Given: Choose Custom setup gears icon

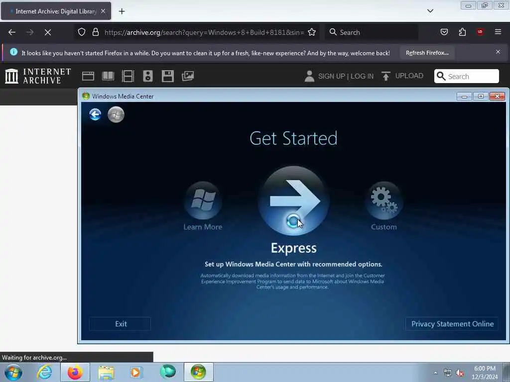Looking at the screenshot, I should tap(384, 201).
